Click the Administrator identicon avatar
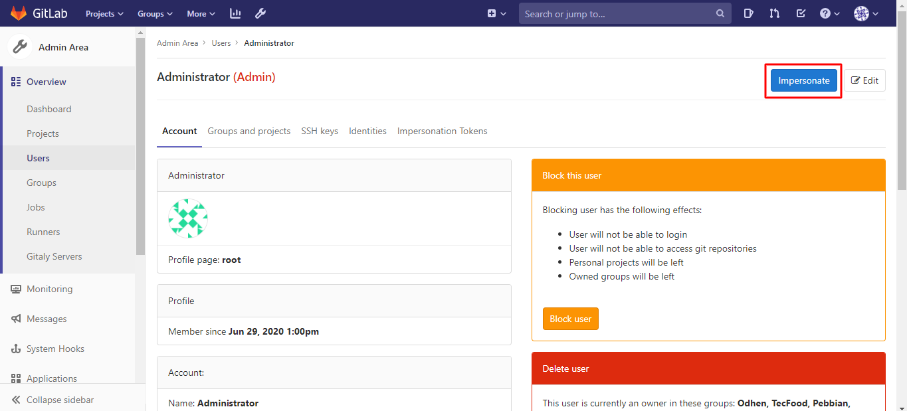Screen dimensions: 907x411 coord(188,218)
